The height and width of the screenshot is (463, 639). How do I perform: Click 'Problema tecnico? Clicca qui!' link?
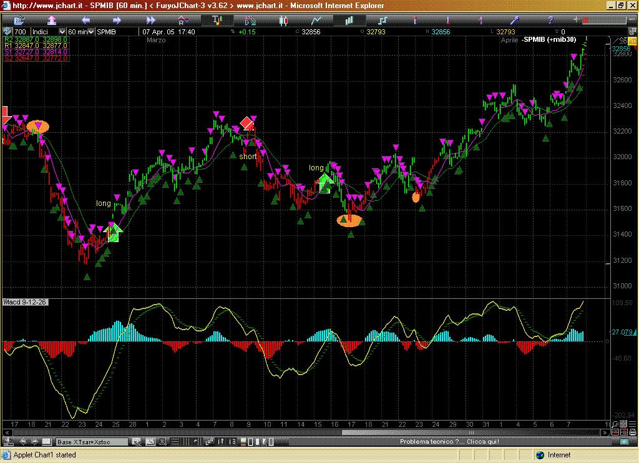click(x=449, y=442)
